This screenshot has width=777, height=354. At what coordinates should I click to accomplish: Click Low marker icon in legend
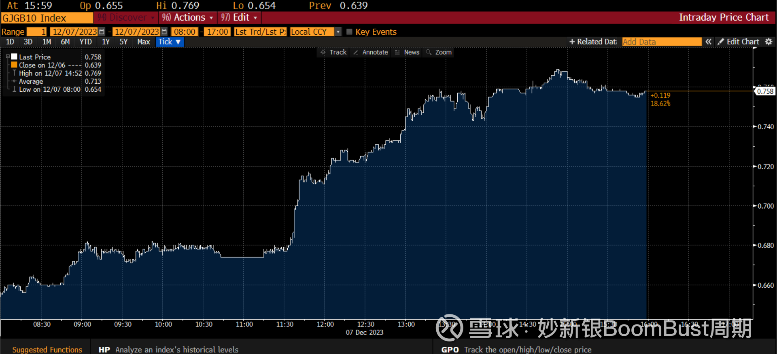(14, 89)
